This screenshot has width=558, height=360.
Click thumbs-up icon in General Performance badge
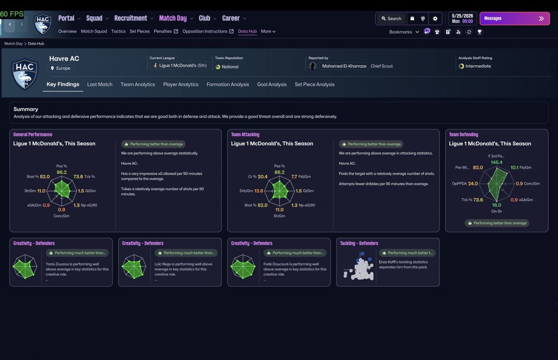click(126, 144)
